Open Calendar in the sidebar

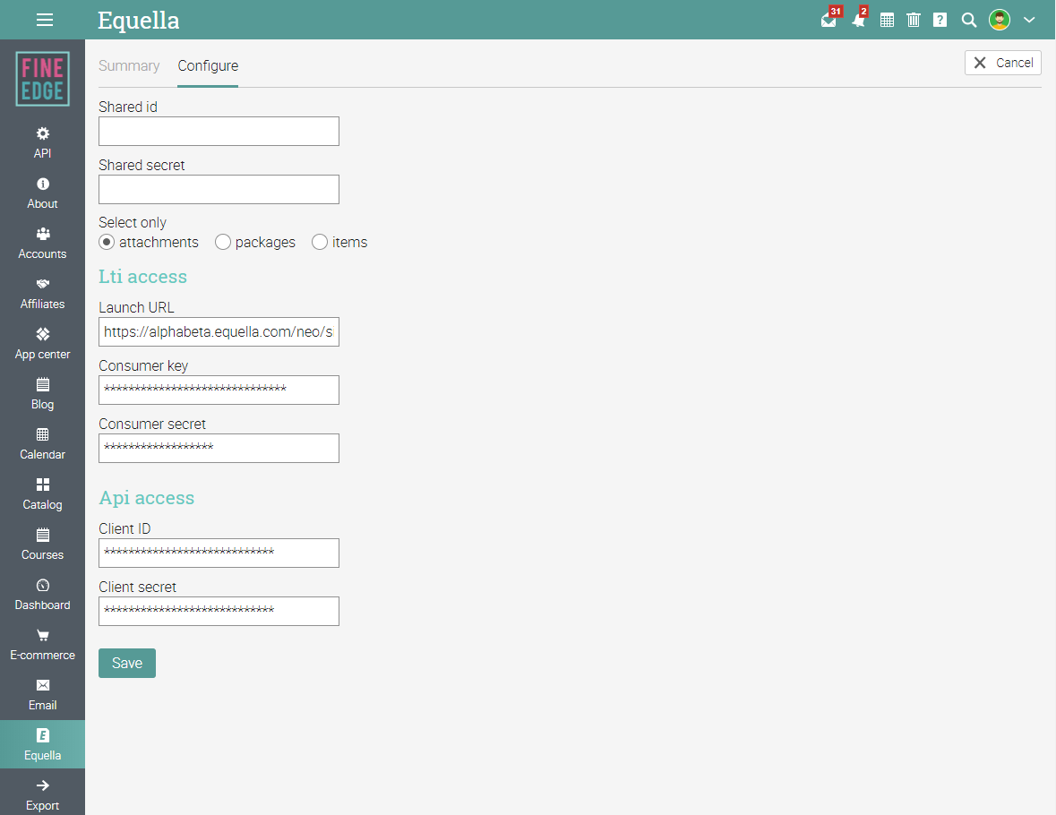pos(42,444)
